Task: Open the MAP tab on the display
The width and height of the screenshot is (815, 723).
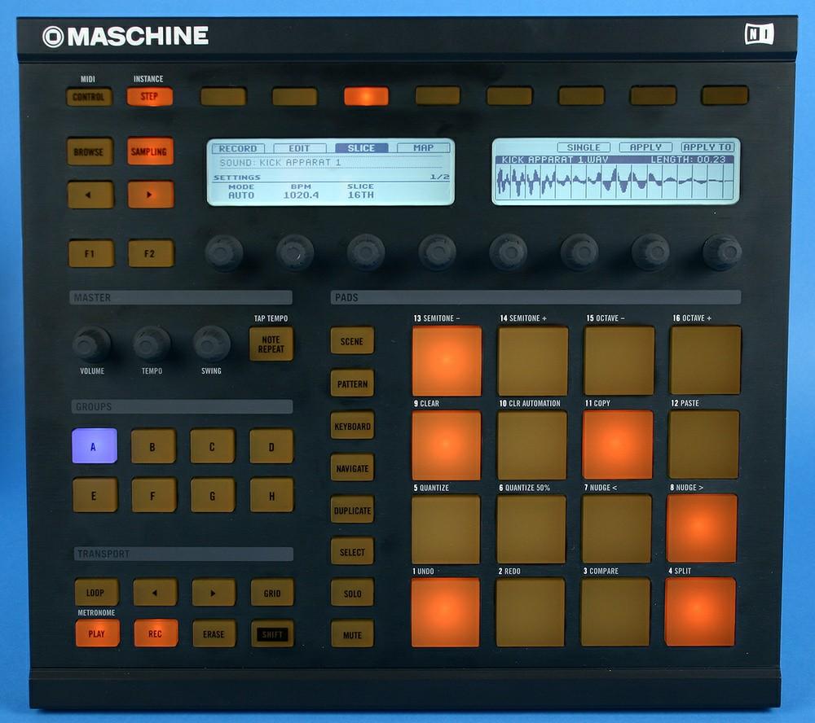Action: tap(424, 148)
